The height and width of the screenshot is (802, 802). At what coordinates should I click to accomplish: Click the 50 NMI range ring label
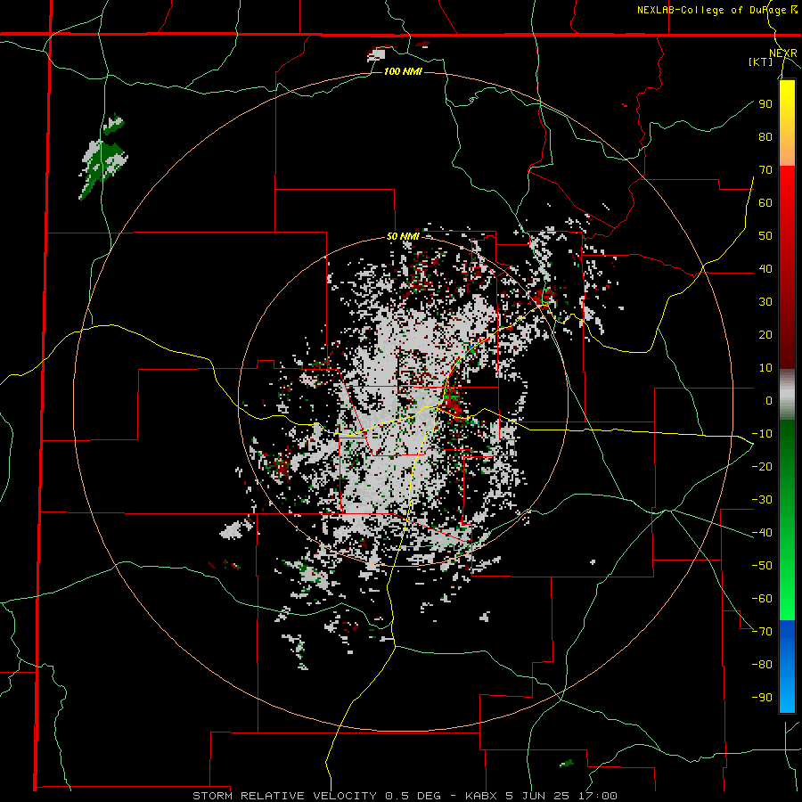(403, 236)
